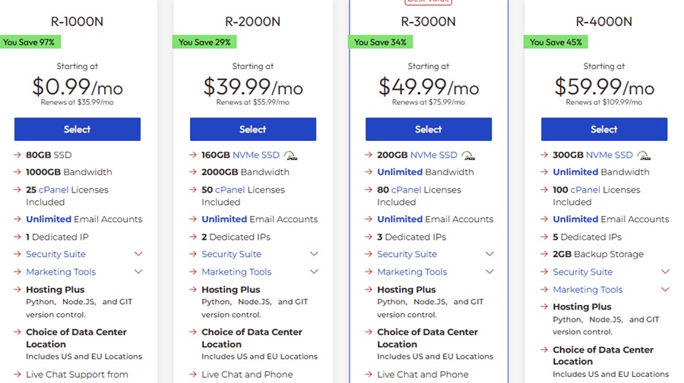Select the R-1000N plan
The height and width of the screenshot is (383, 684).
[x=77, y=129]
